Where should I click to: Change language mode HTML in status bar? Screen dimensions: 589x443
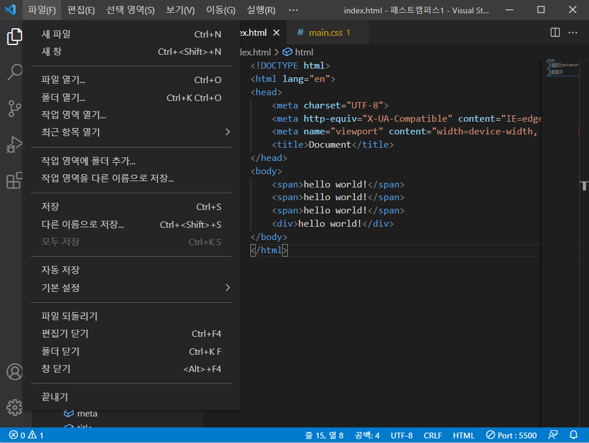click(464, 436)
